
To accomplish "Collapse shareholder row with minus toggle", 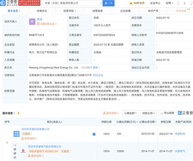I will pyautogui.click(x=94, y=134).
